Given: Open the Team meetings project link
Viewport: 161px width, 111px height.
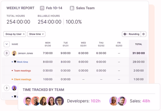Looking at the screenshot, I should click(22, 71).
